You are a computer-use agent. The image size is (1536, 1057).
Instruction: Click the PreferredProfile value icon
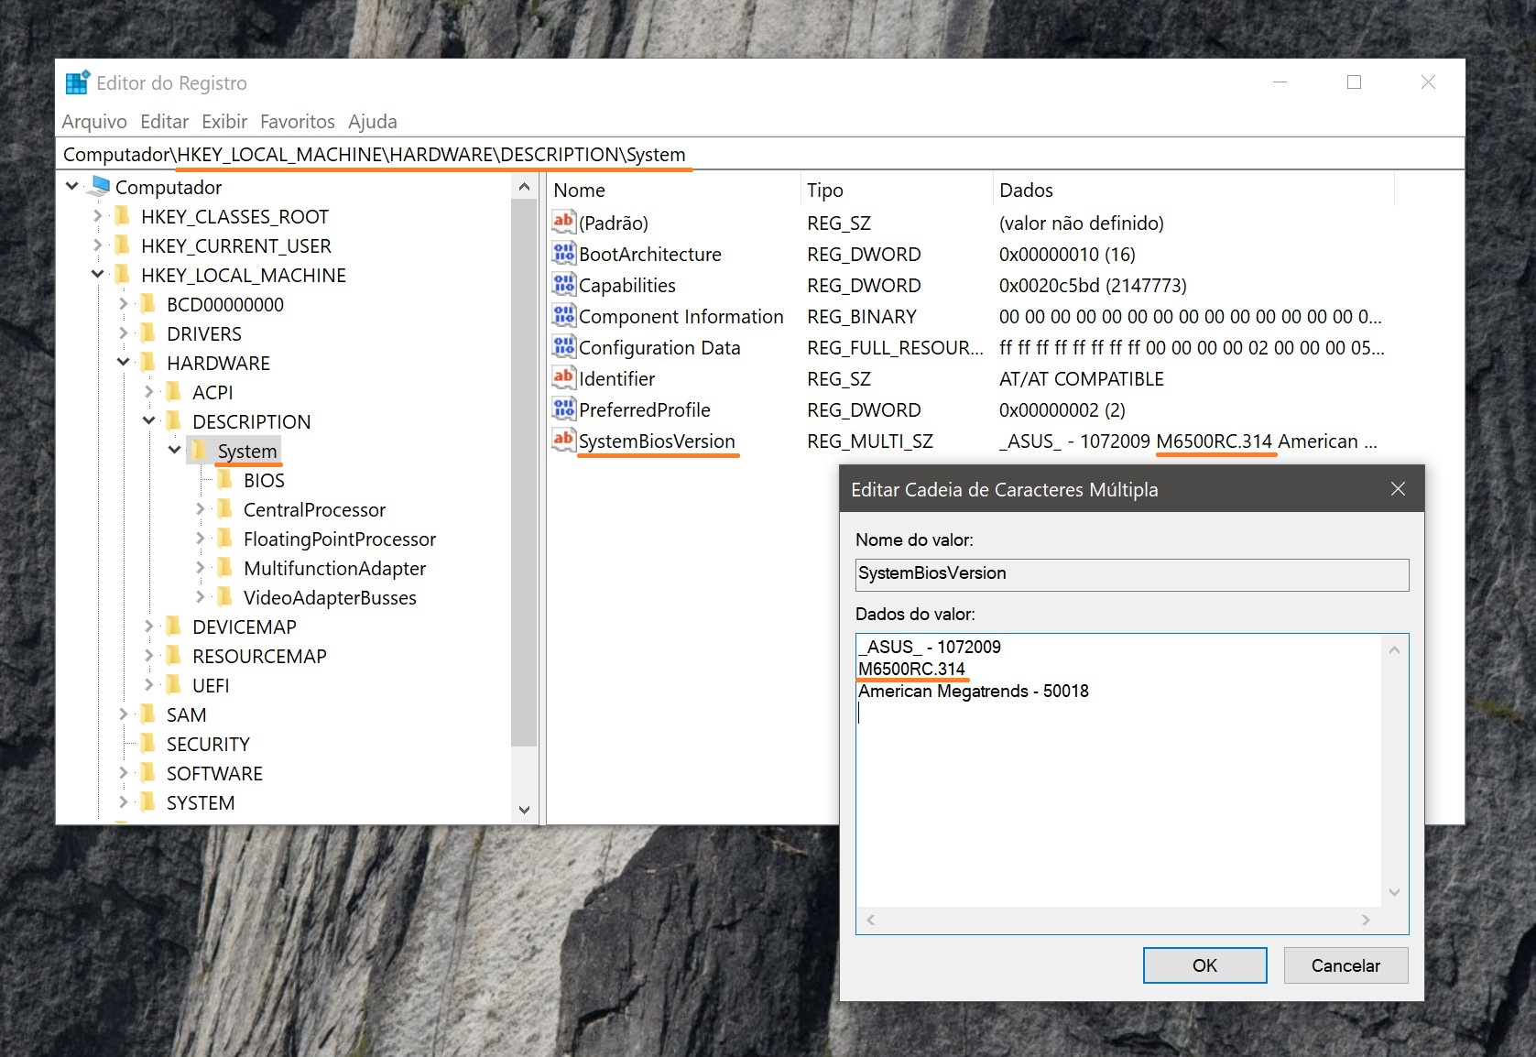(x=563, y=409)
